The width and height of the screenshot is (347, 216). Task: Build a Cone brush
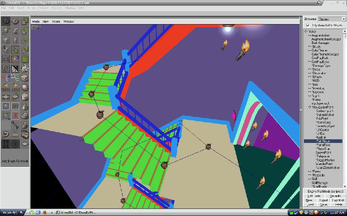pos(25,107)
